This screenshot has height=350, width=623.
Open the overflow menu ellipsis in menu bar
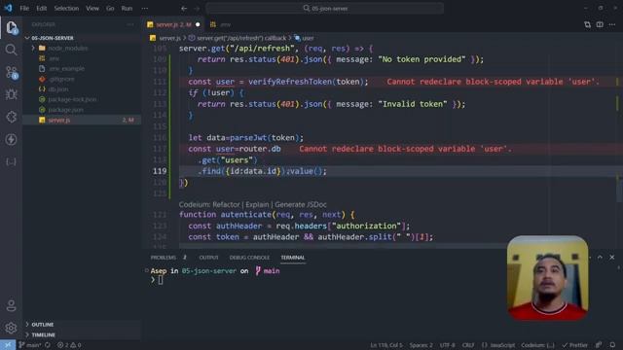click(145, 9)
